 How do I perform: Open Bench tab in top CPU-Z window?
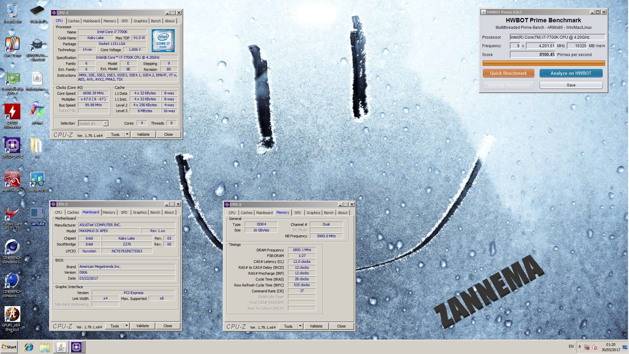pyautogui.click(x=156, y=21)
